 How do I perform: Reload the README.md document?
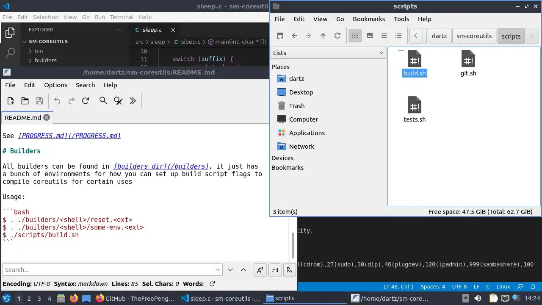pos(86,101)
